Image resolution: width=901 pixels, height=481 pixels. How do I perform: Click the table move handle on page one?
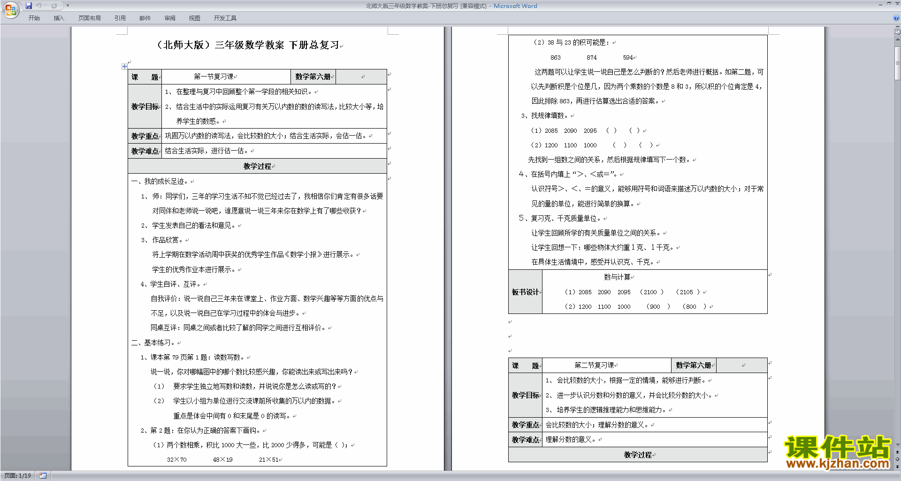coord(124,66)
